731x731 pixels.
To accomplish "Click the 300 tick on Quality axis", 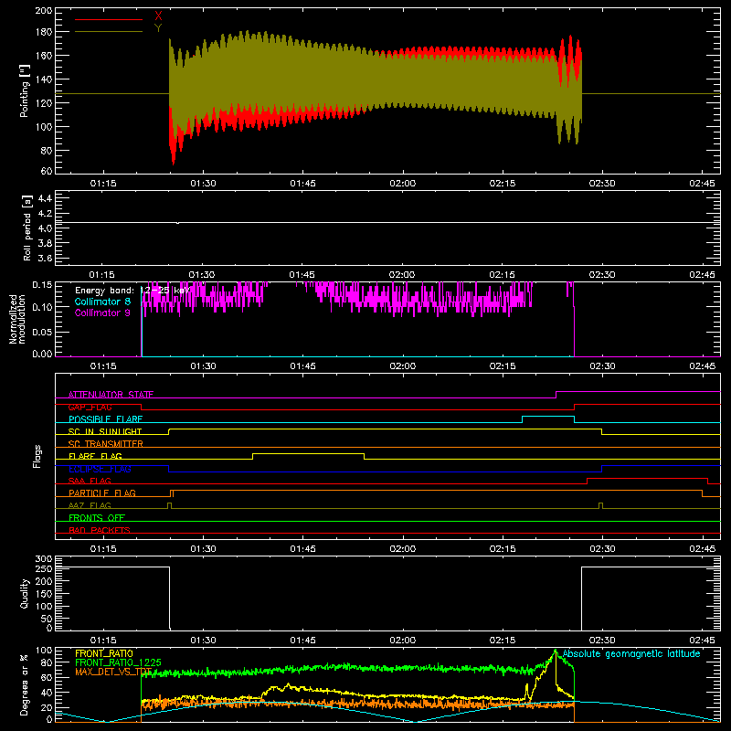I will pyautogui.click(x=44, y=559).
